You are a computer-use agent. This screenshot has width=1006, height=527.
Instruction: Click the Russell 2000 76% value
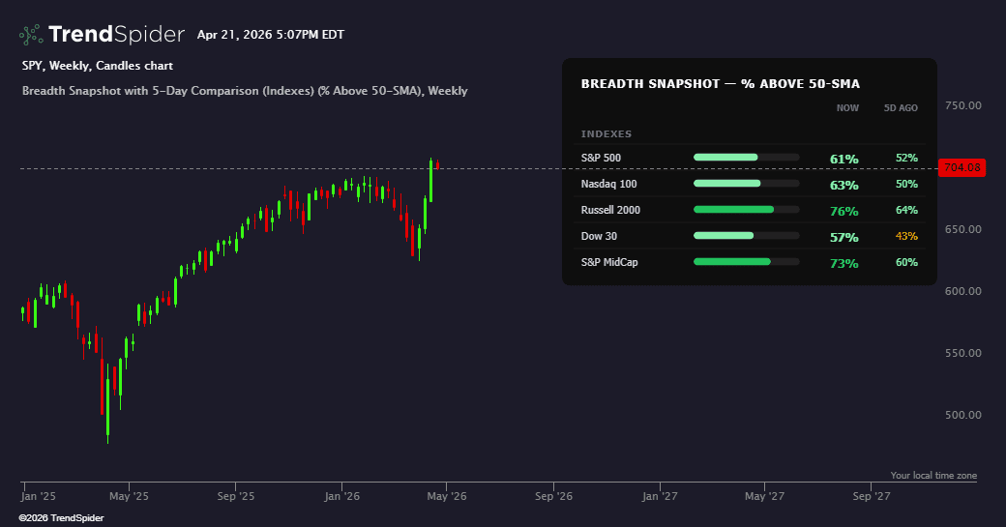(844, 212)
